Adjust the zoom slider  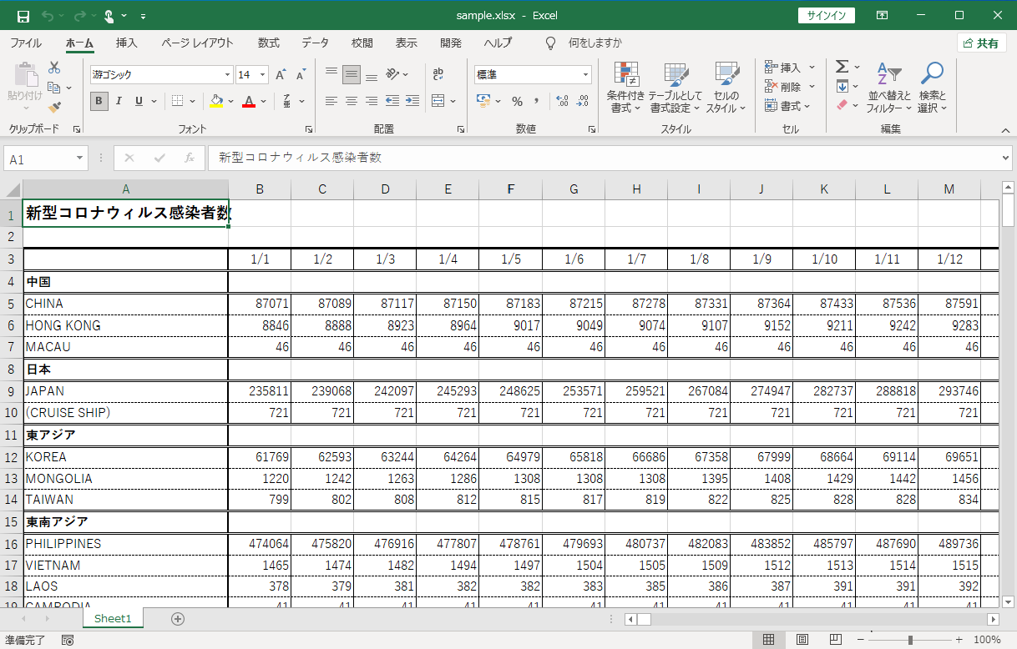pos(910,640)
